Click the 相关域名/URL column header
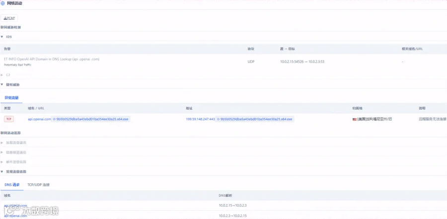 [412, 49]
